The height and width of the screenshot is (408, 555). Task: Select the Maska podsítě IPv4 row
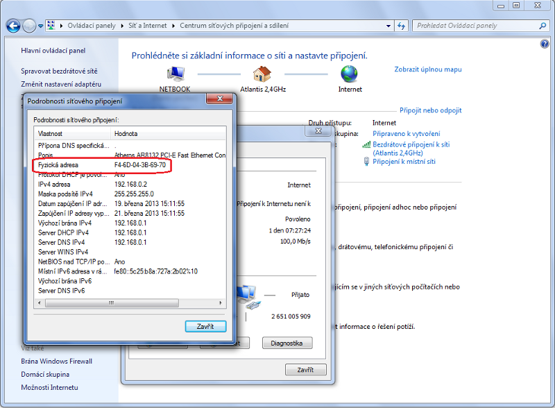(x=130, y=194)
